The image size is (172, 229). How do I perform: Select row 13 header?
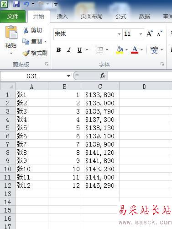pos(8,194)
